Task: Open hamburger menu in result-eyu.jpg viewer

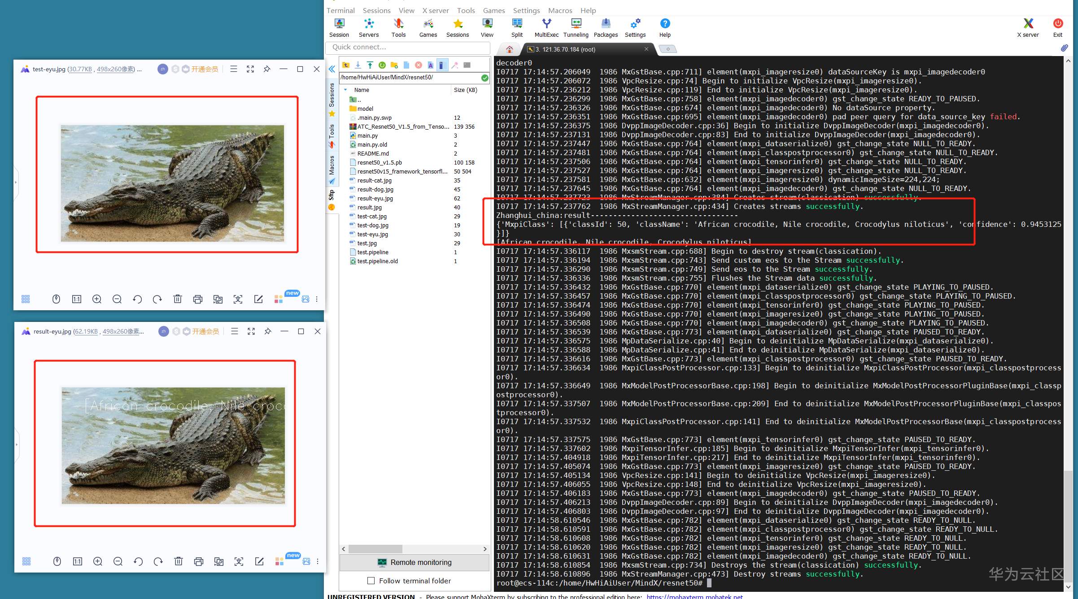Action: [x=234, y=331]
